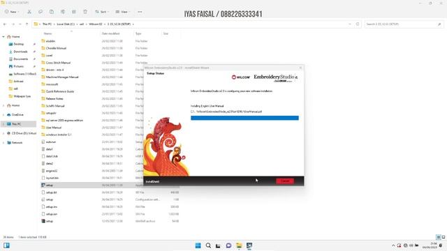Screen dimensions: 447x251
Task: Show hidden tray icons chevron
Action: click(x=393, y=245)
